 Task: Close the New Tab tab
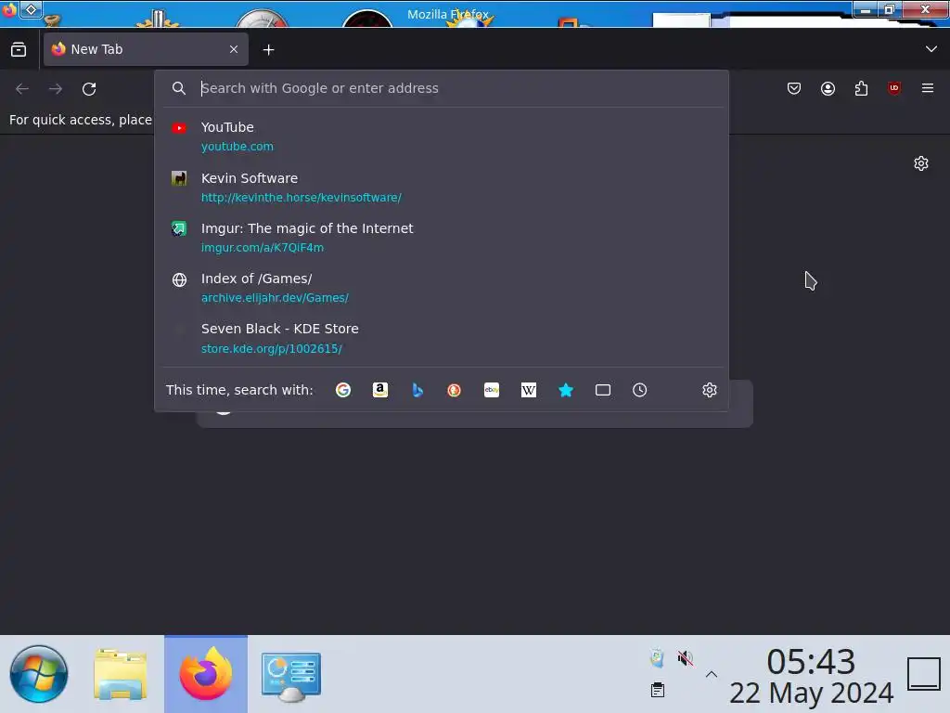[x=234, y=49]
